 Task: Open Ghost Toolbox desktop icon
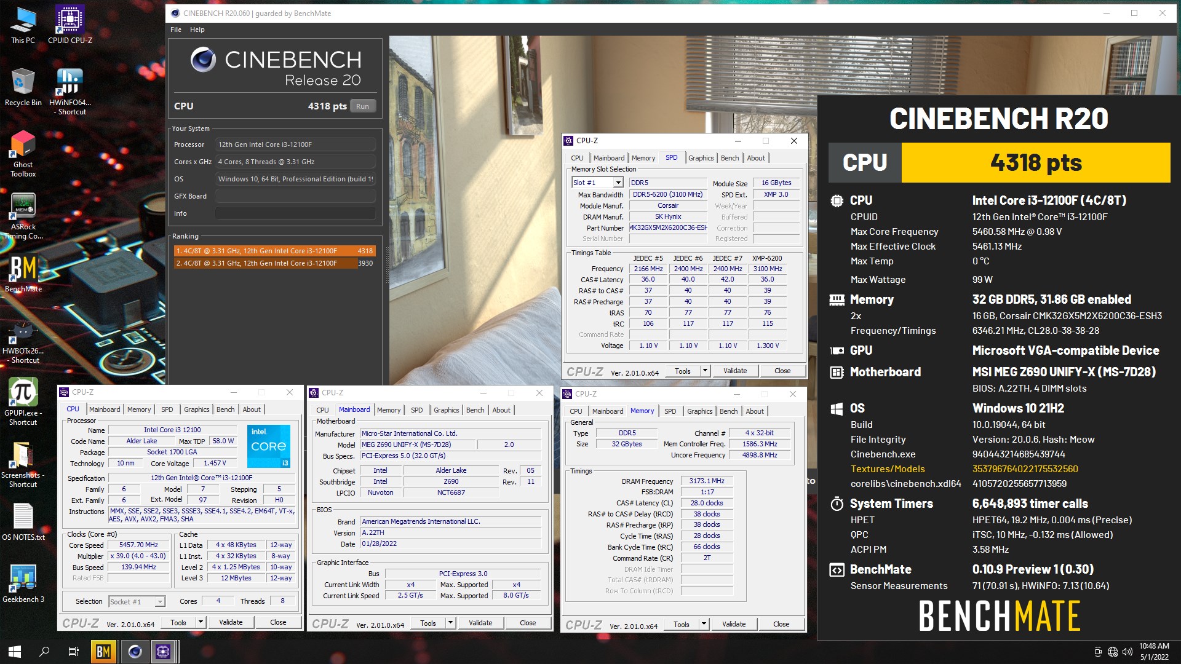tap(23, 153)
